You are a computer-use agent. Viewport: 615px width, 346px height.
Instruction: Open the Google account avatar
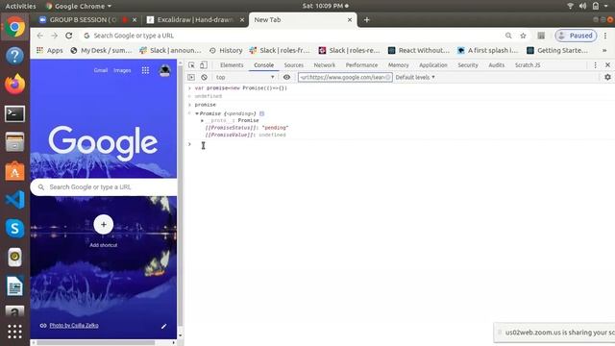[x=164, y=70]
